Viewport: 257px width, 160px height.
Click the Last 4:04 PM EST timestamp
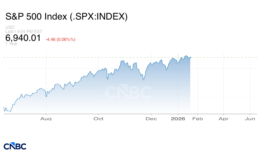pyautogui.click(x=24, y=31)
